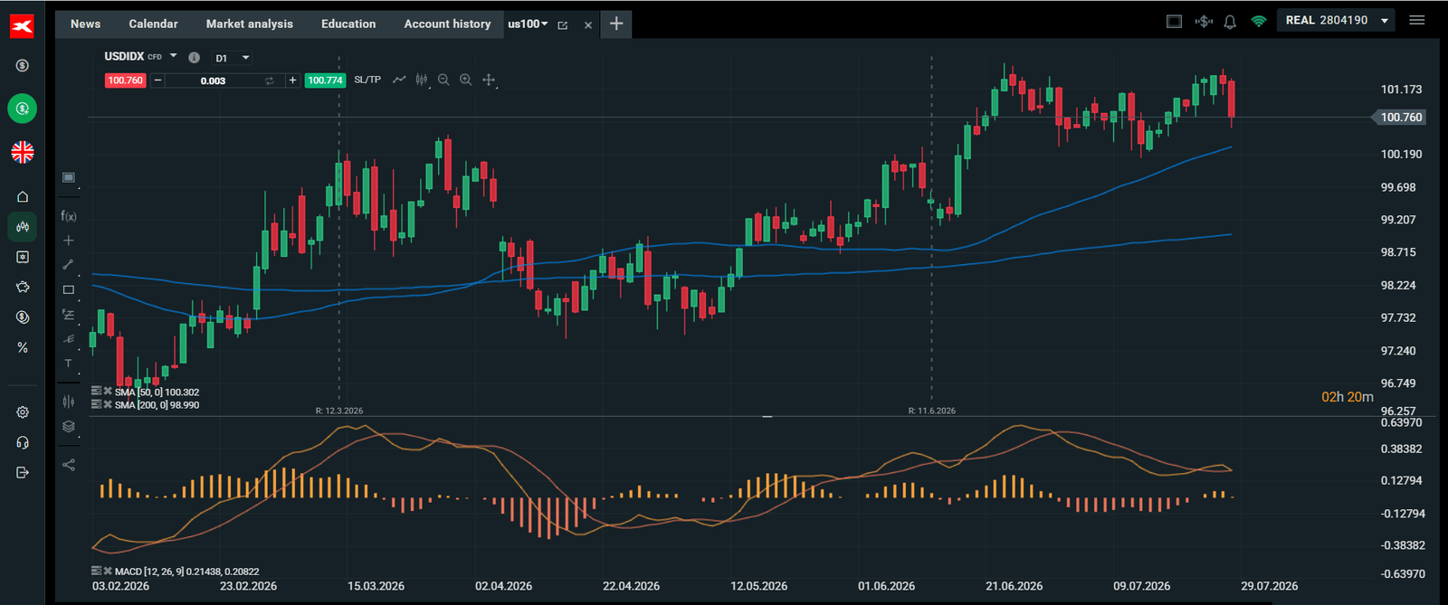1448x605 pixels.
Task: Buy at green 100.774 price button
Action: pos(325,80)
